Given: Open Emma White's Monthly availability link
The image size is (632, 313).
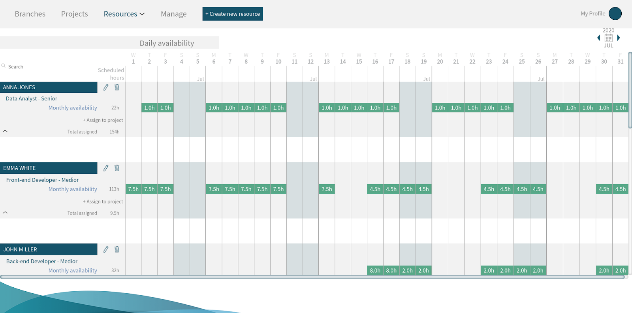Looking at the screenshot, I should pyautogui.click(x=73, y=189).
